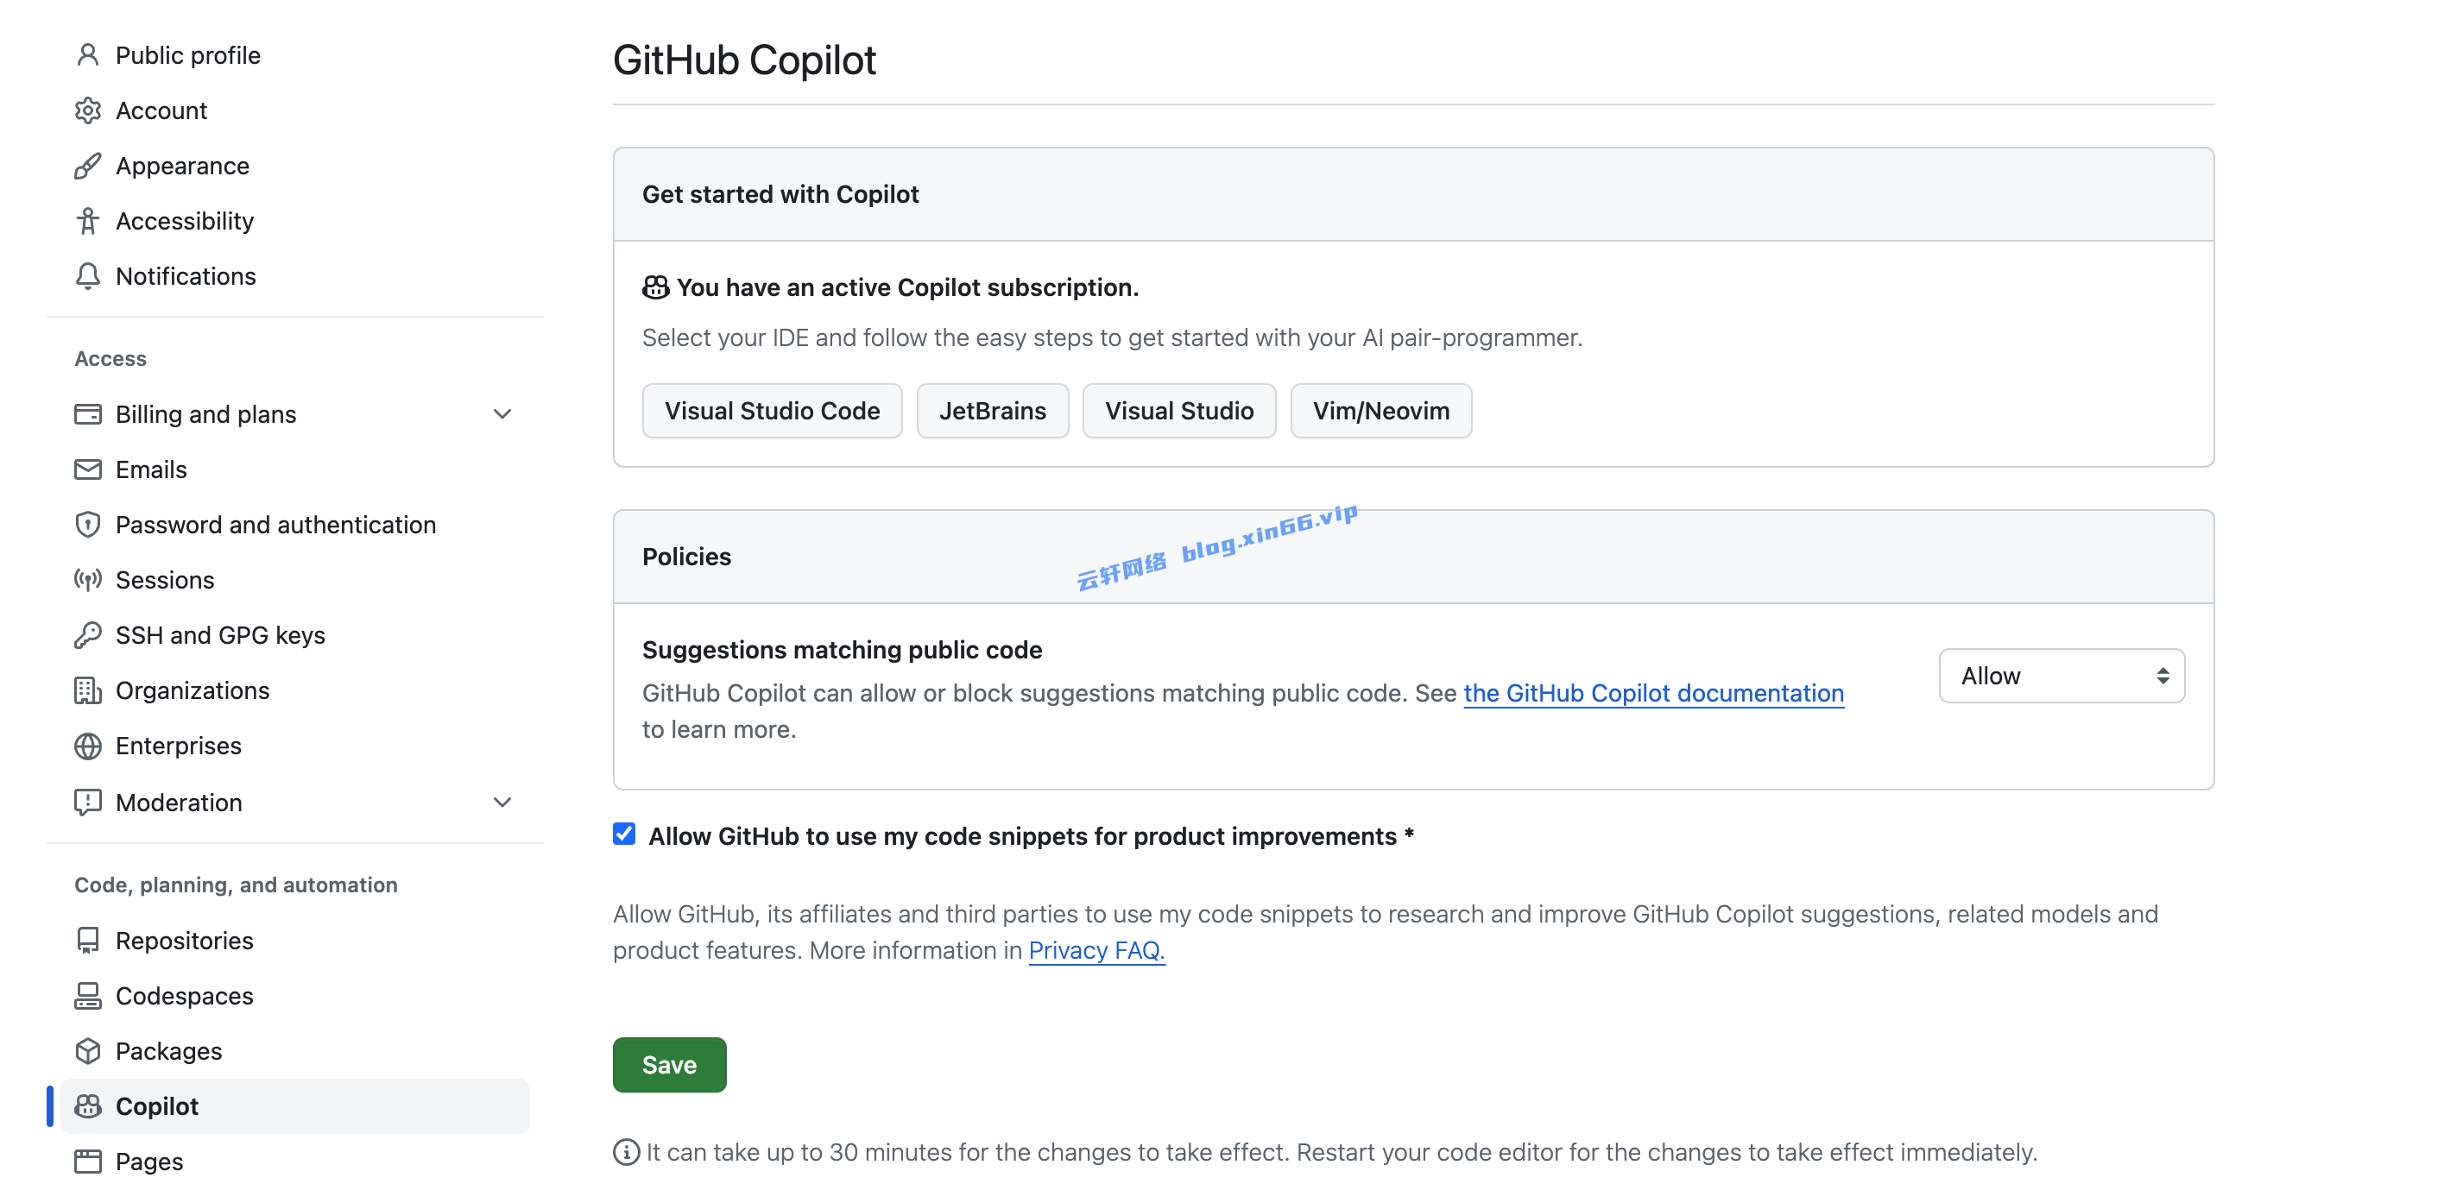Click the info icon near 30 minutes note
The image size is (2450, 1184).
(x=626, y=1152)
